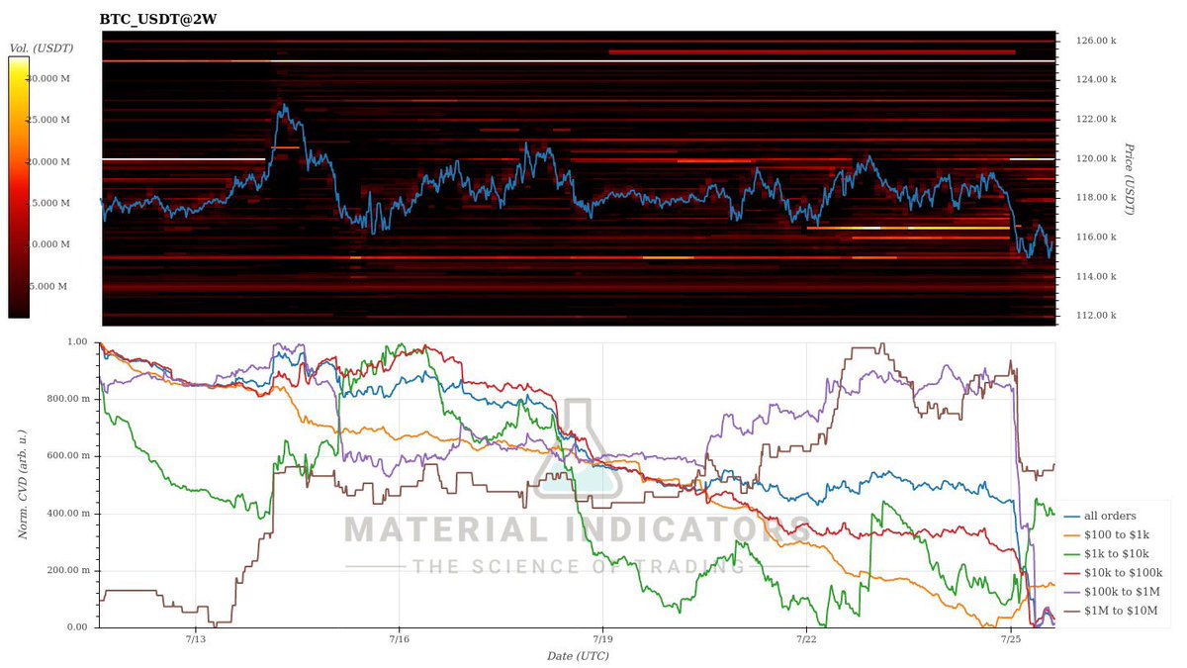Select the 124.00 k price tick

[1097, 80]
